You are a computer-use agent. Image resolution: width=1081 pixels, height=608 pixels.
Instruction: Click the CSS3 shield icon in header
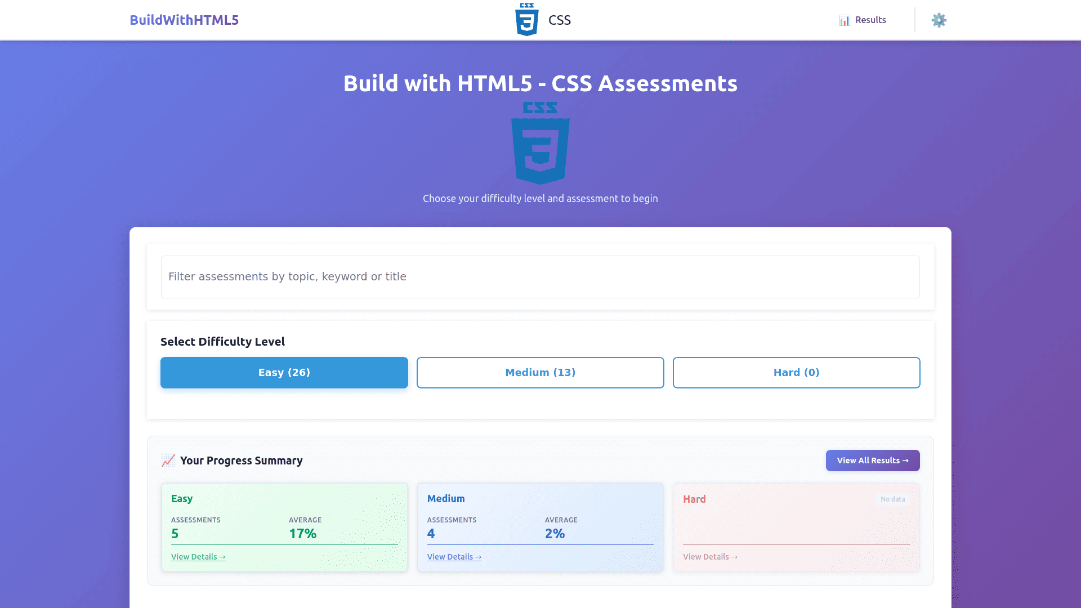pos(526,20)
